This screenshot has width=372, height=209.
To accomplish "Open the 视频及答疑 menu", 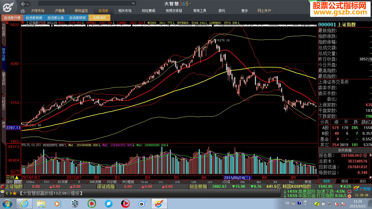I will (174, 11).
